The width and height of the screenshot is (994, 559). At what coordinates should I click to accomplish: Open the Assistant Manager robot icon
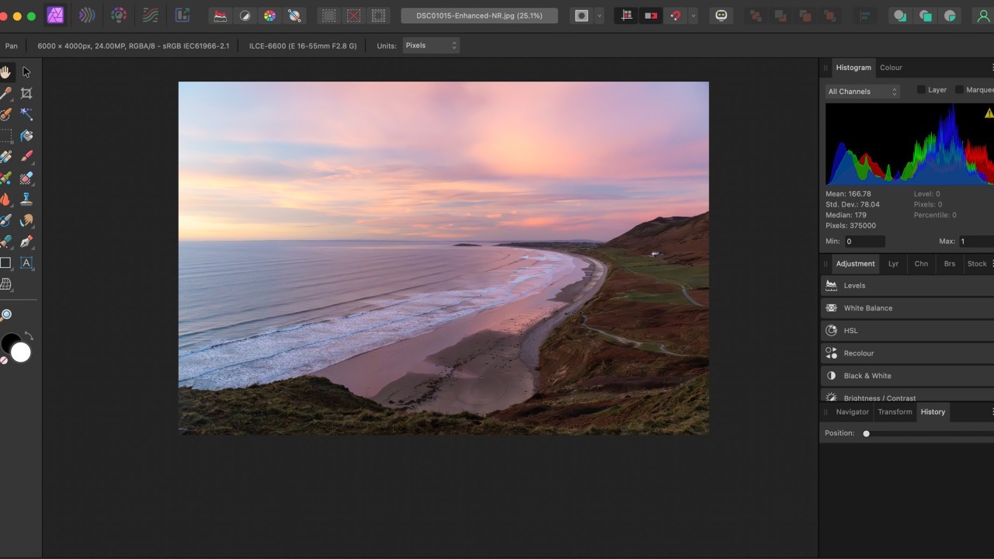(721, 16)
